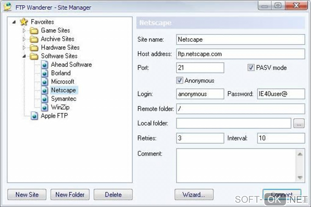Click the Apple FTP site icon

tap(35, 116)
